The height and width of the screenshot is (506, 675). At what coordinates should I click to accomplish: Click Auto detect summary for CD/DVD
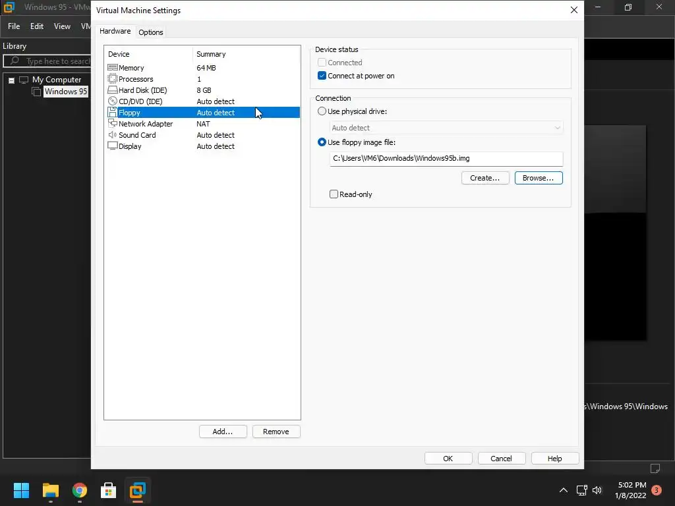(216, 101)
